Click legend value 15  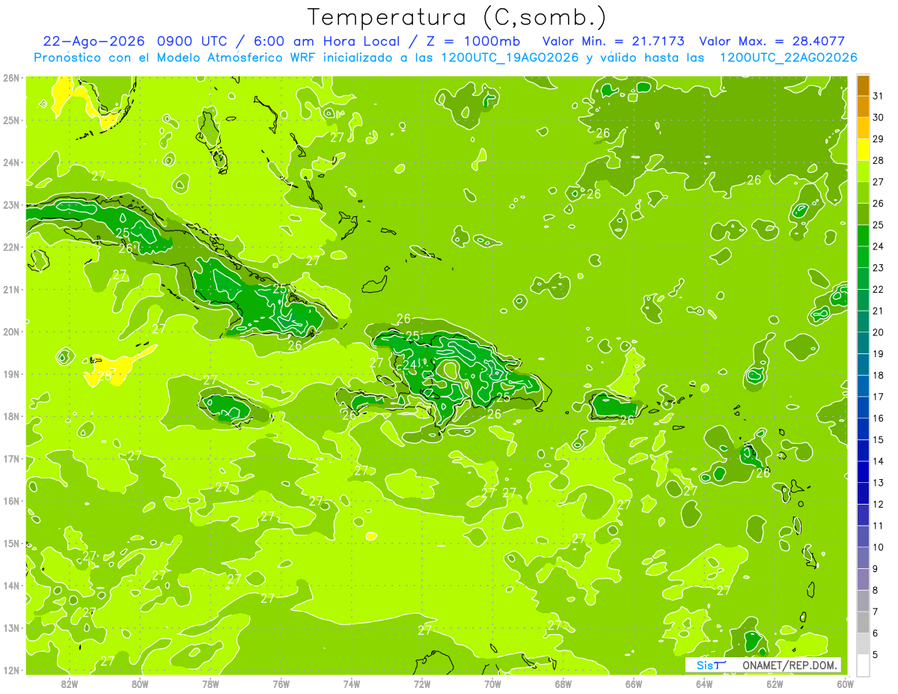point(878,439)
